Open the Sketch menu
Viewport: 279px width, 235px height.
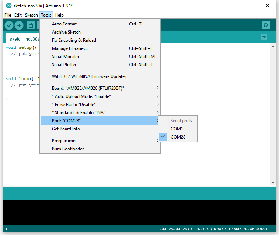tap(31, 15)
